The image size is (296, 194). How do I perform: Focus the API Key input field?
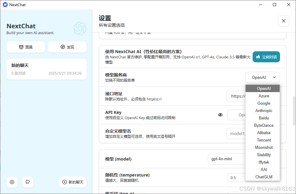236,115
